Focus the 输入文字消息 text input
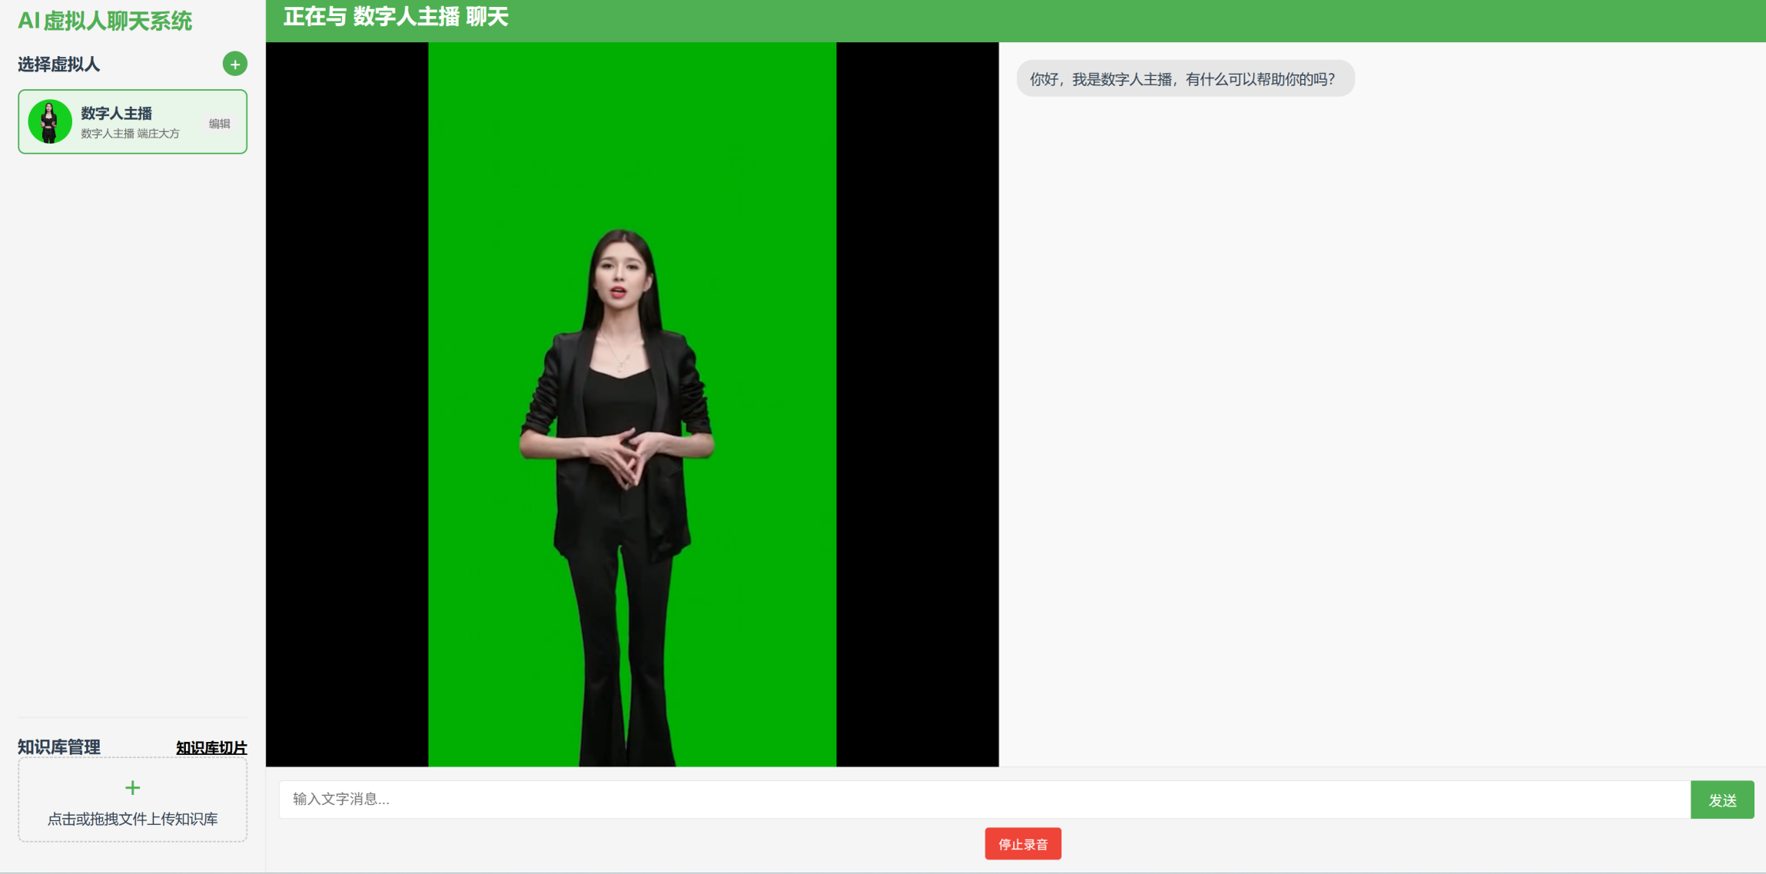 pos(984,800)
